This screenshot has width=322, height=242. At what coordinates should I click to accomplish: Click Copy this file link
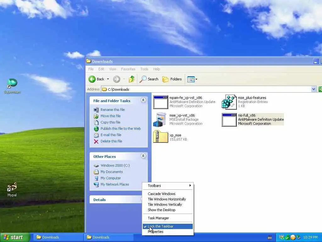click(110, 122)
